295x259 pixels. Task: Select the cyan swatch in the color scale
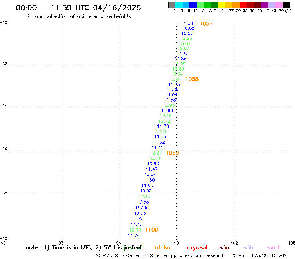179,5
